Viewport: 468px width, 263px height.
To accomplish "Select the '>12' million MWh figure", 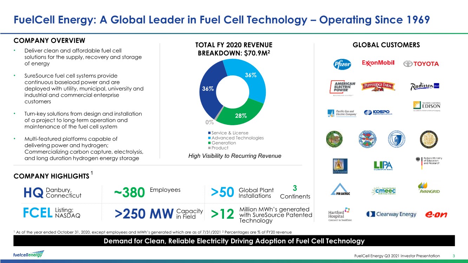I will point(223,215).
